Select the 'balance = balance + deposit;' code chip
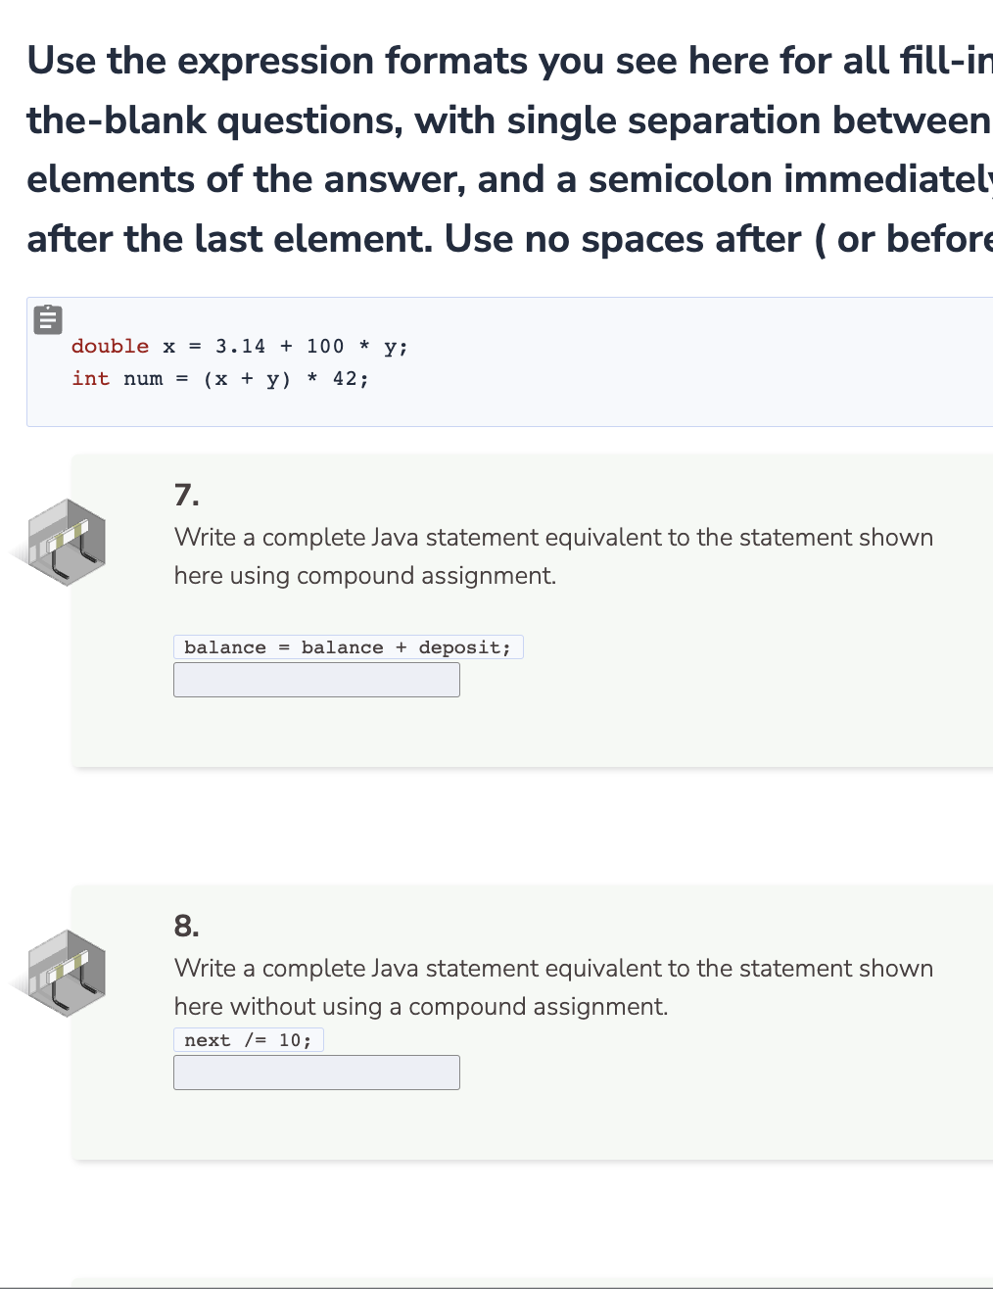This screenshot has width=993, height=1289. 348,646
